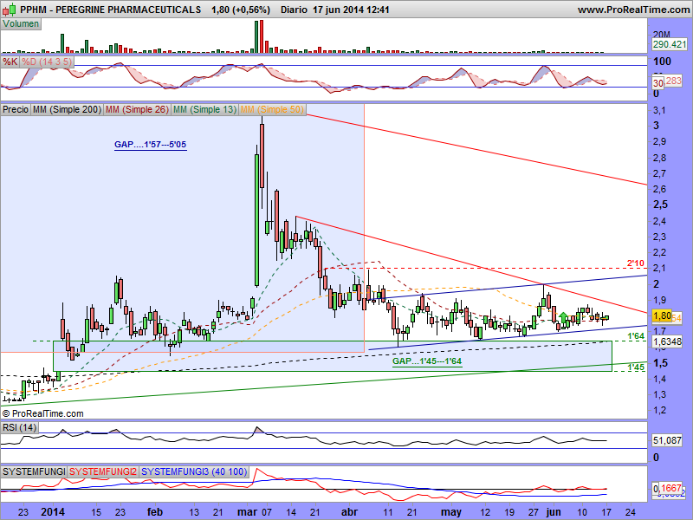Click the candlestick icon beside PPHM title
693x520 pixels.
click(x=10, y=10)
